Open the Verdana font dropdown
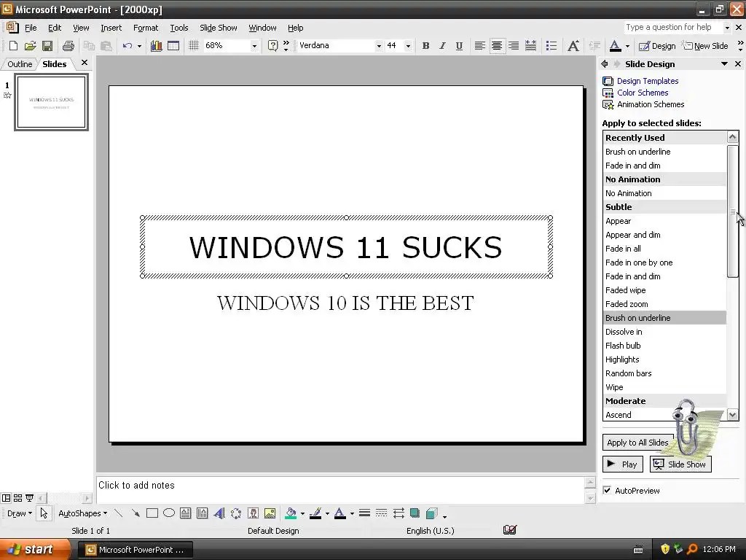746x560 pixels. [x=379, y=46]
